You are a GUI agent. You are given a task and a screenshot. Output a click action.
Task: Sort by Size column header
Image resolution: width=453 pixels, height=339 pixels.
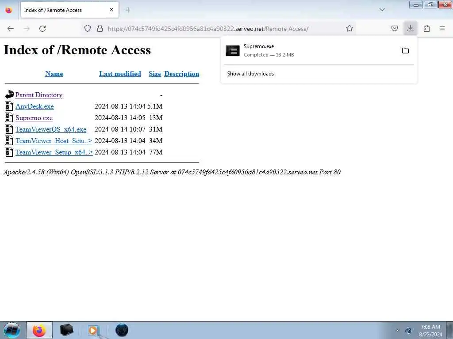click(154, 74)
